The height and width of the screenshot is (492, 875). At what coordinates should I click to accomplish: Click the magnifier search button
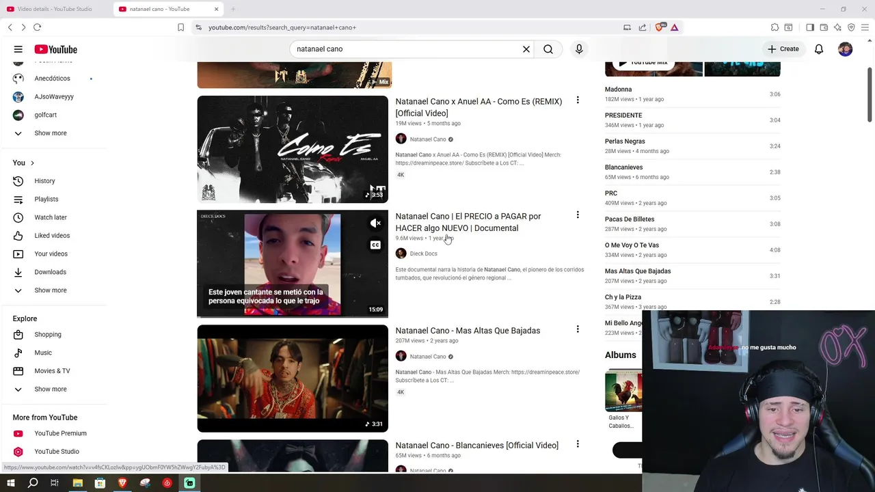coord(548,49)
